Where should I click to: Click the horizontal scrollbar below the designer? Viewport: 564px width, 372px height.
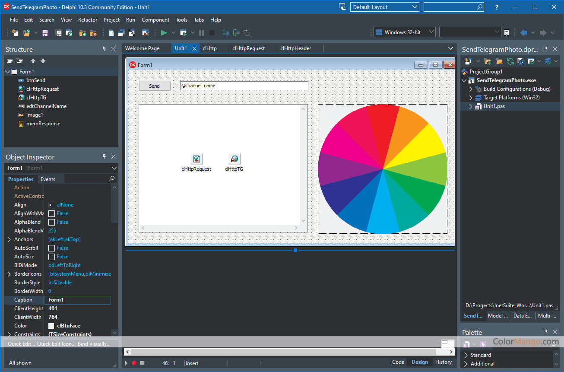pos(289,352)
